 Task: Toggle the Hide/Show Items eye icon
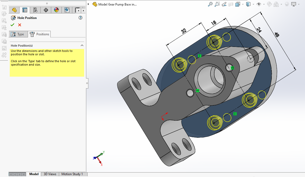coord(259,4)
